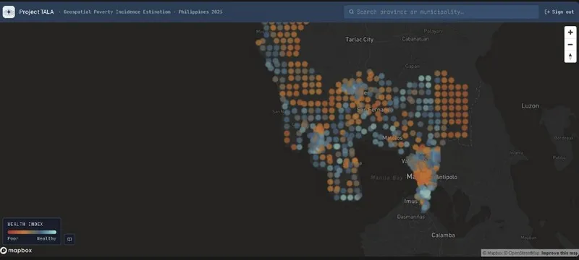Click the Dasmariñas map label
Screen dimensions: 579x260
coord(410,217)
